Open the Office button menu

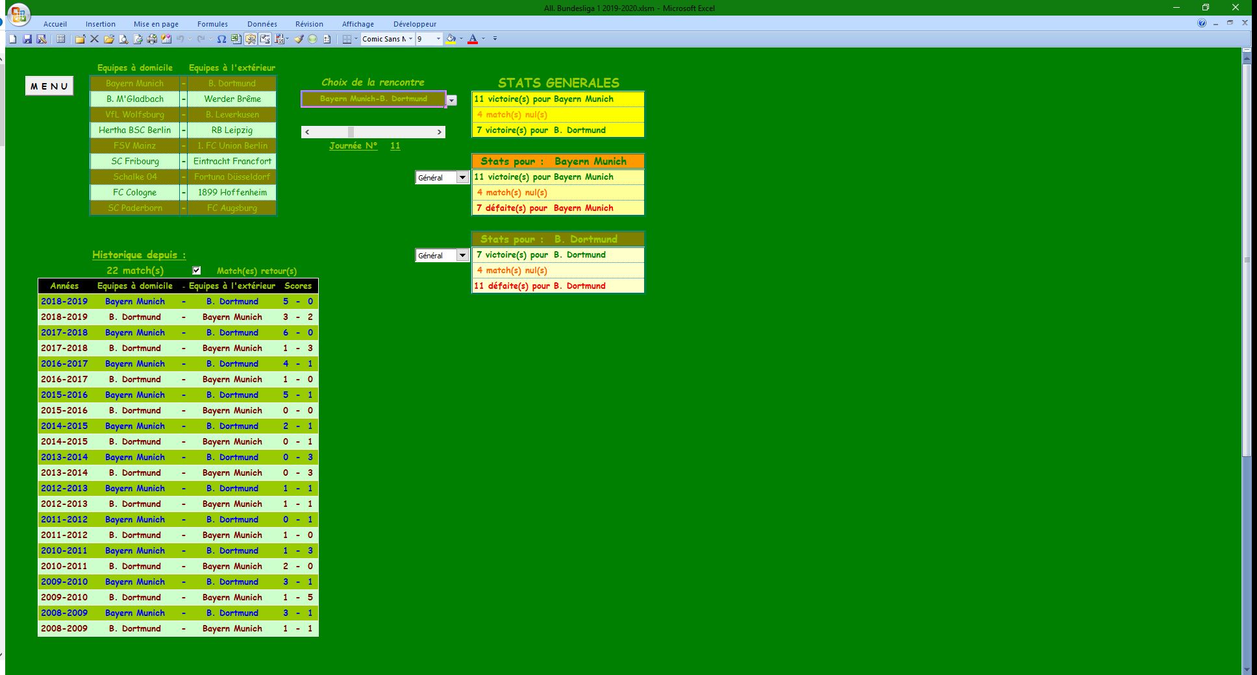point(19,14)
